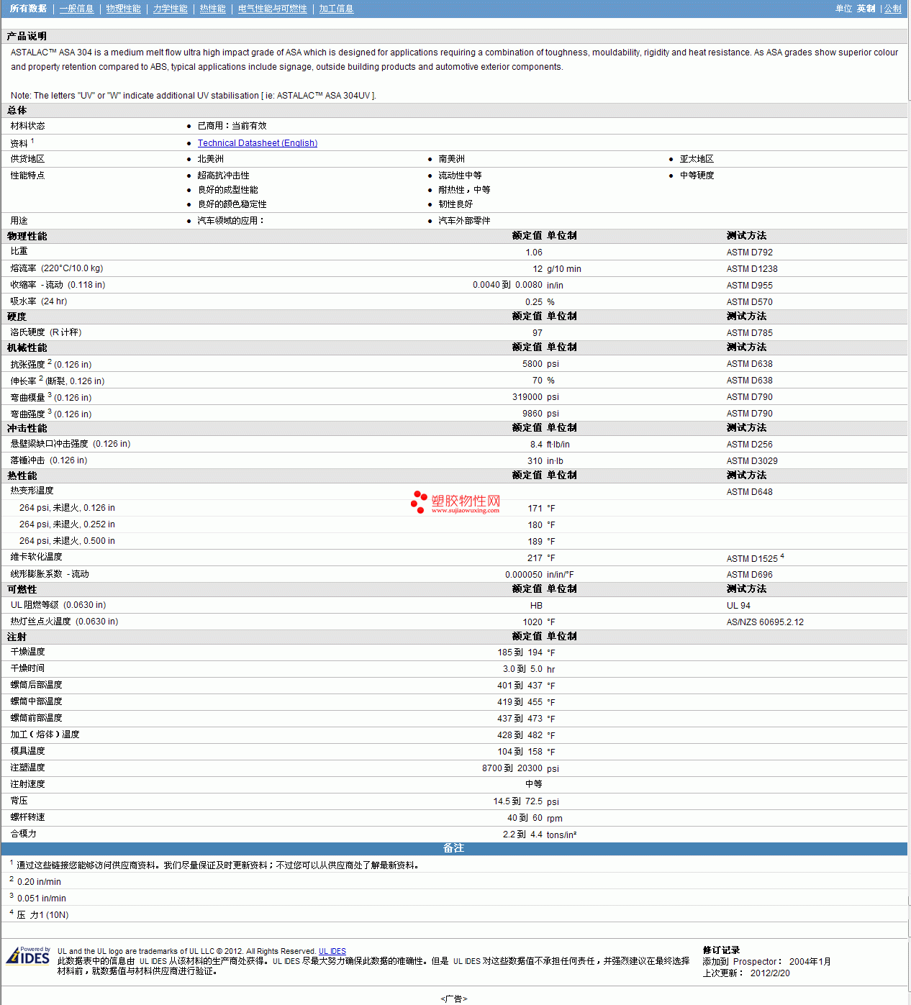Click 材料状态 row label

pos(27,126)
